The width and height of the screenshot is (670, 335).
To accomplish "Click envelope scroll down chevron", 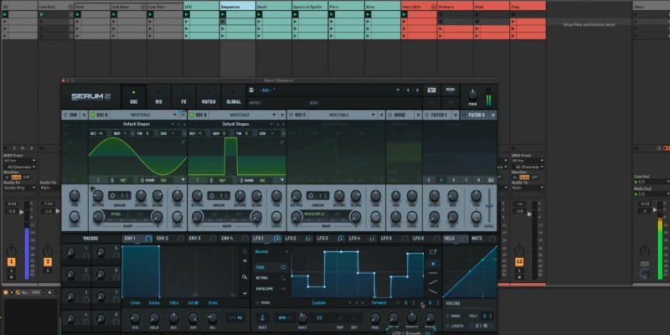I will click(x=245, y=293).
